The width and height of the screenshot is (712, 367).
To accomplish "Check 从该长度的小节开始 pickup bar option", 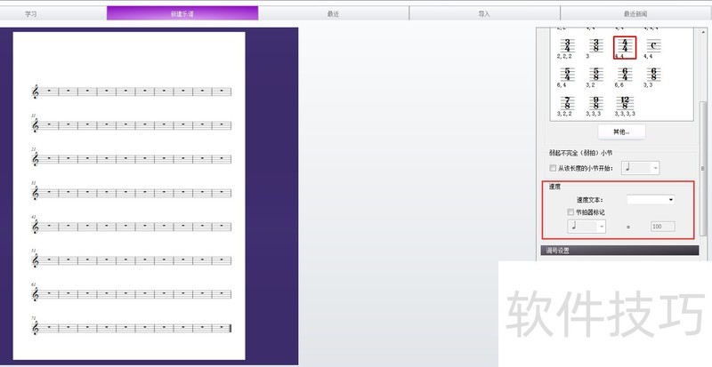I will 553,167.
